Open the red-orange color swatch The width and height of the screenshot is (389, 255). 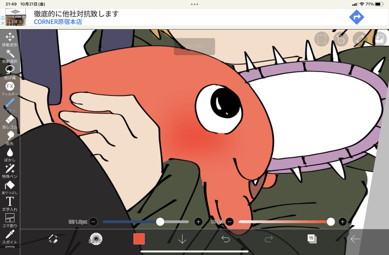click(x=139, y=239)
